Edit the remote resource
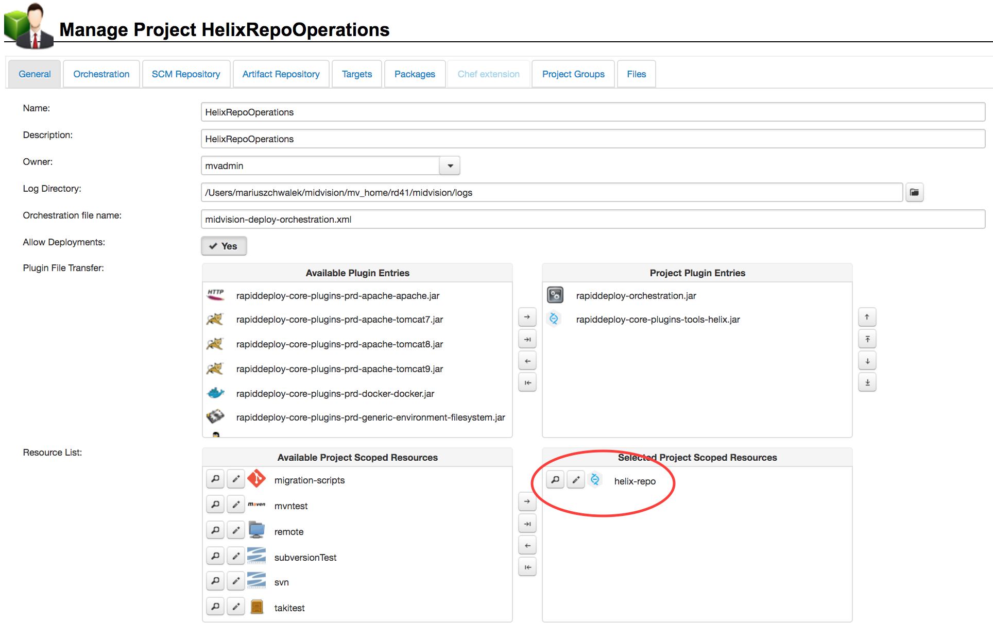The height and width of the screenshot is (636, 993). (236, 530)
